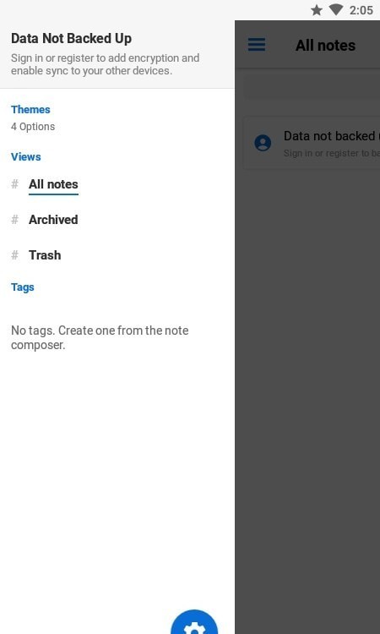
Task: Click the hash icon beside All notes
Action: (x=14, y=184)
